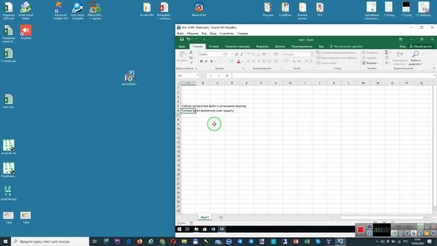The width and height of the screenshot is (437, 246).
Task: Open the guest Windows Start button in VM
Action: 179,230
